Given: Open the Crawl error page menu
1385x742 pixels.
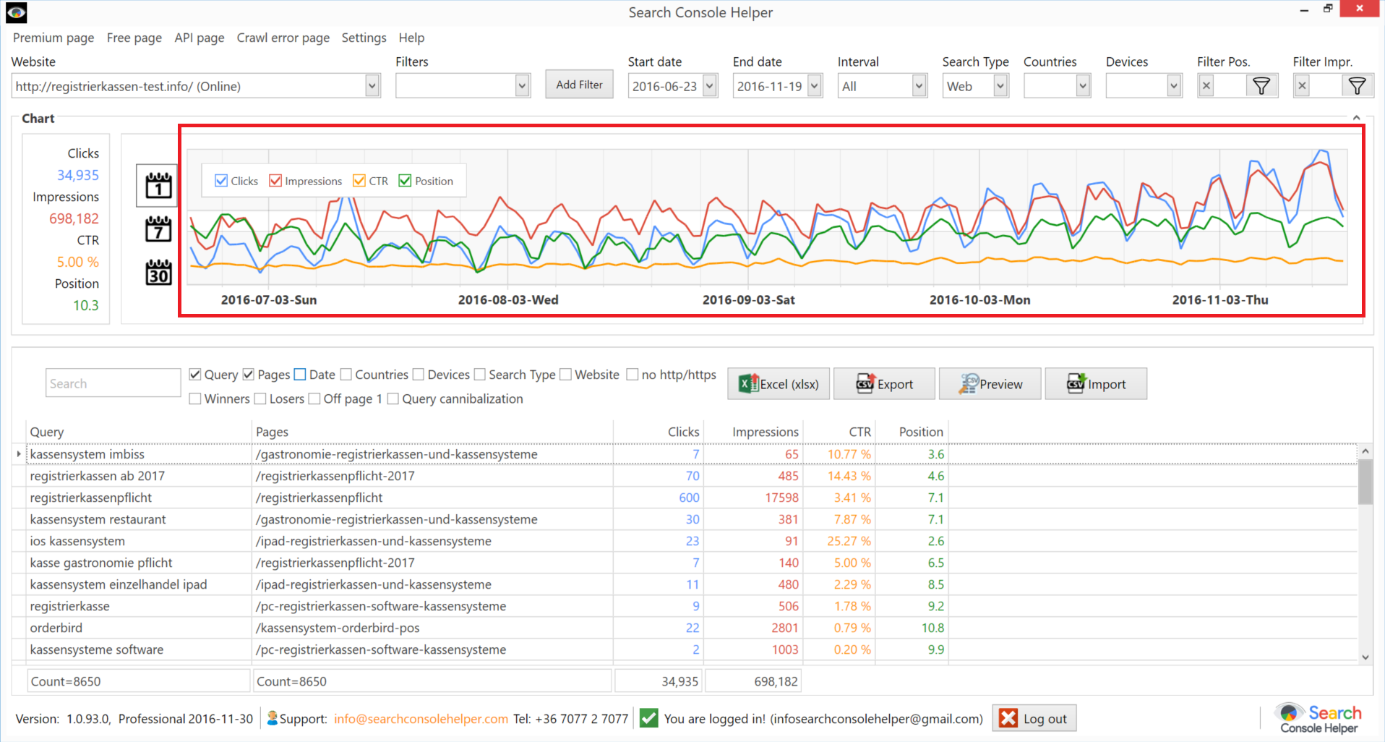Looking at the screenshot, I should click(283, 38).
